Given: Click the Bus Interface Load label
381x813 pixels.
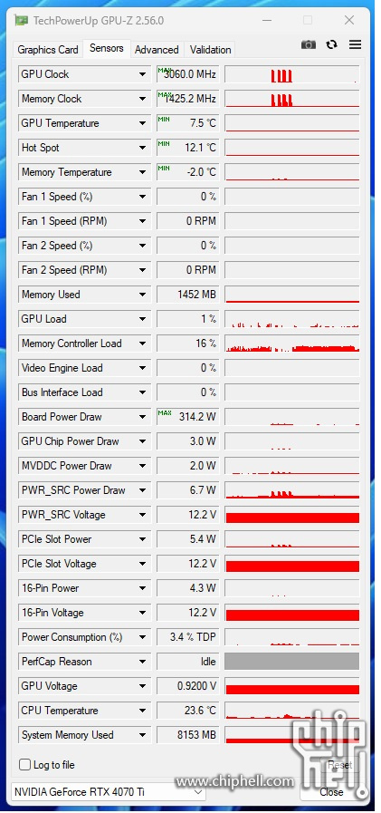Looking at the screenshot, I should [x=62, y=392].
